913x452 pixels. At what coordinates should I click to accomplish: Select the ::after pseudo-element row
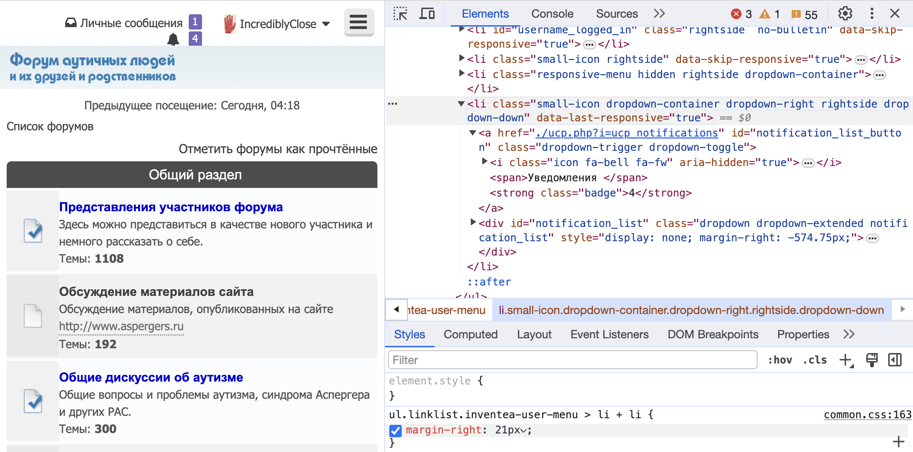tap(489, 282)
